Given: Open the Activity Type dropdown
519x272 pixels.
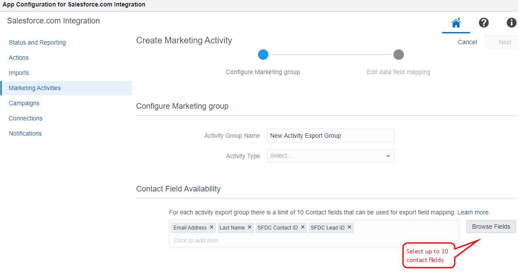Looking at the screenshot, I should click(331, 156).
